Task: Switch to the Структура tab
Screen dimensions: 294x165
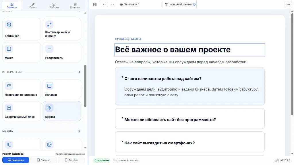Action: pyautogui.click(x=75, y=5)
